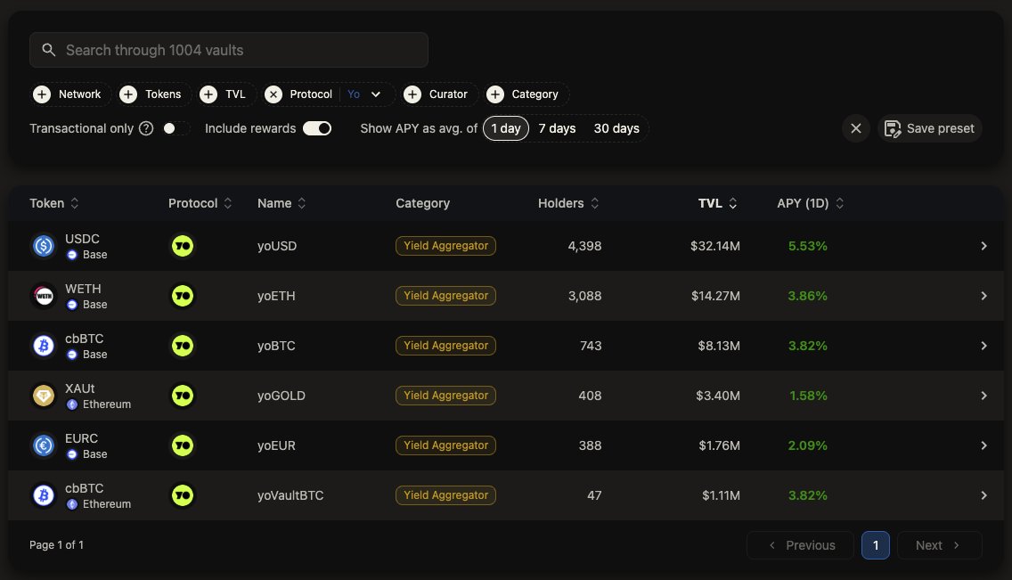Add a Network filter via plus icon
Viewport: 1012px width, 580px height.
pyautogui.click(x=42, y=94)
